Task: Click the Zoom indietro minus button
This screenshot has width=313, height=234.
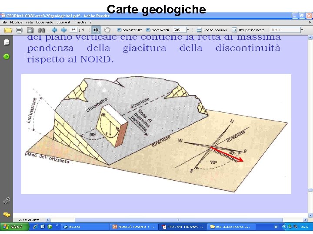Action: coord(130,30)
